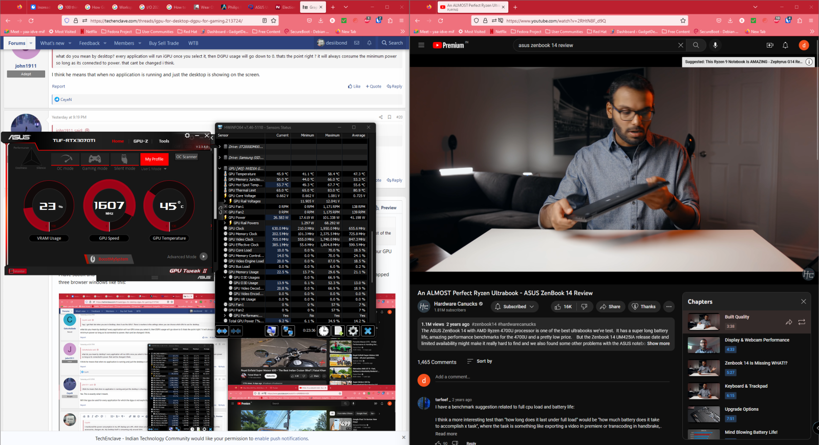
Task: Expand GPU Rail Powers row
Action: [225, 223]
